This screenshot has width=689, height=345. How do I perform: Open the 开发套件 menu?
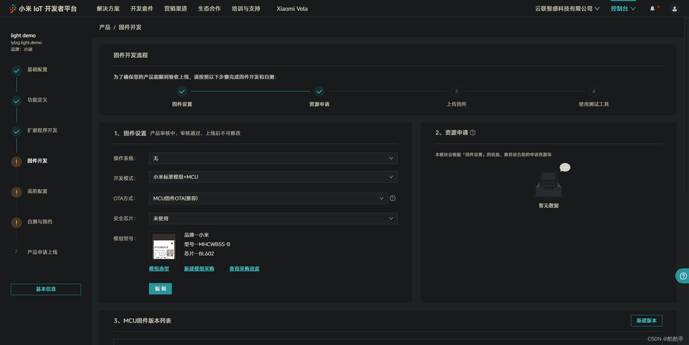[x=142, y=9]
